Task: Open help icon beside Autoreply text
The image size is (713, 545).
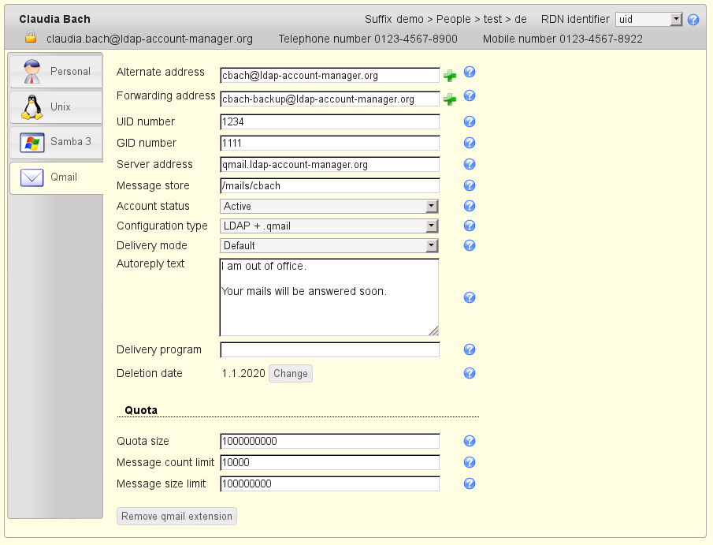Action: (470, 297)
